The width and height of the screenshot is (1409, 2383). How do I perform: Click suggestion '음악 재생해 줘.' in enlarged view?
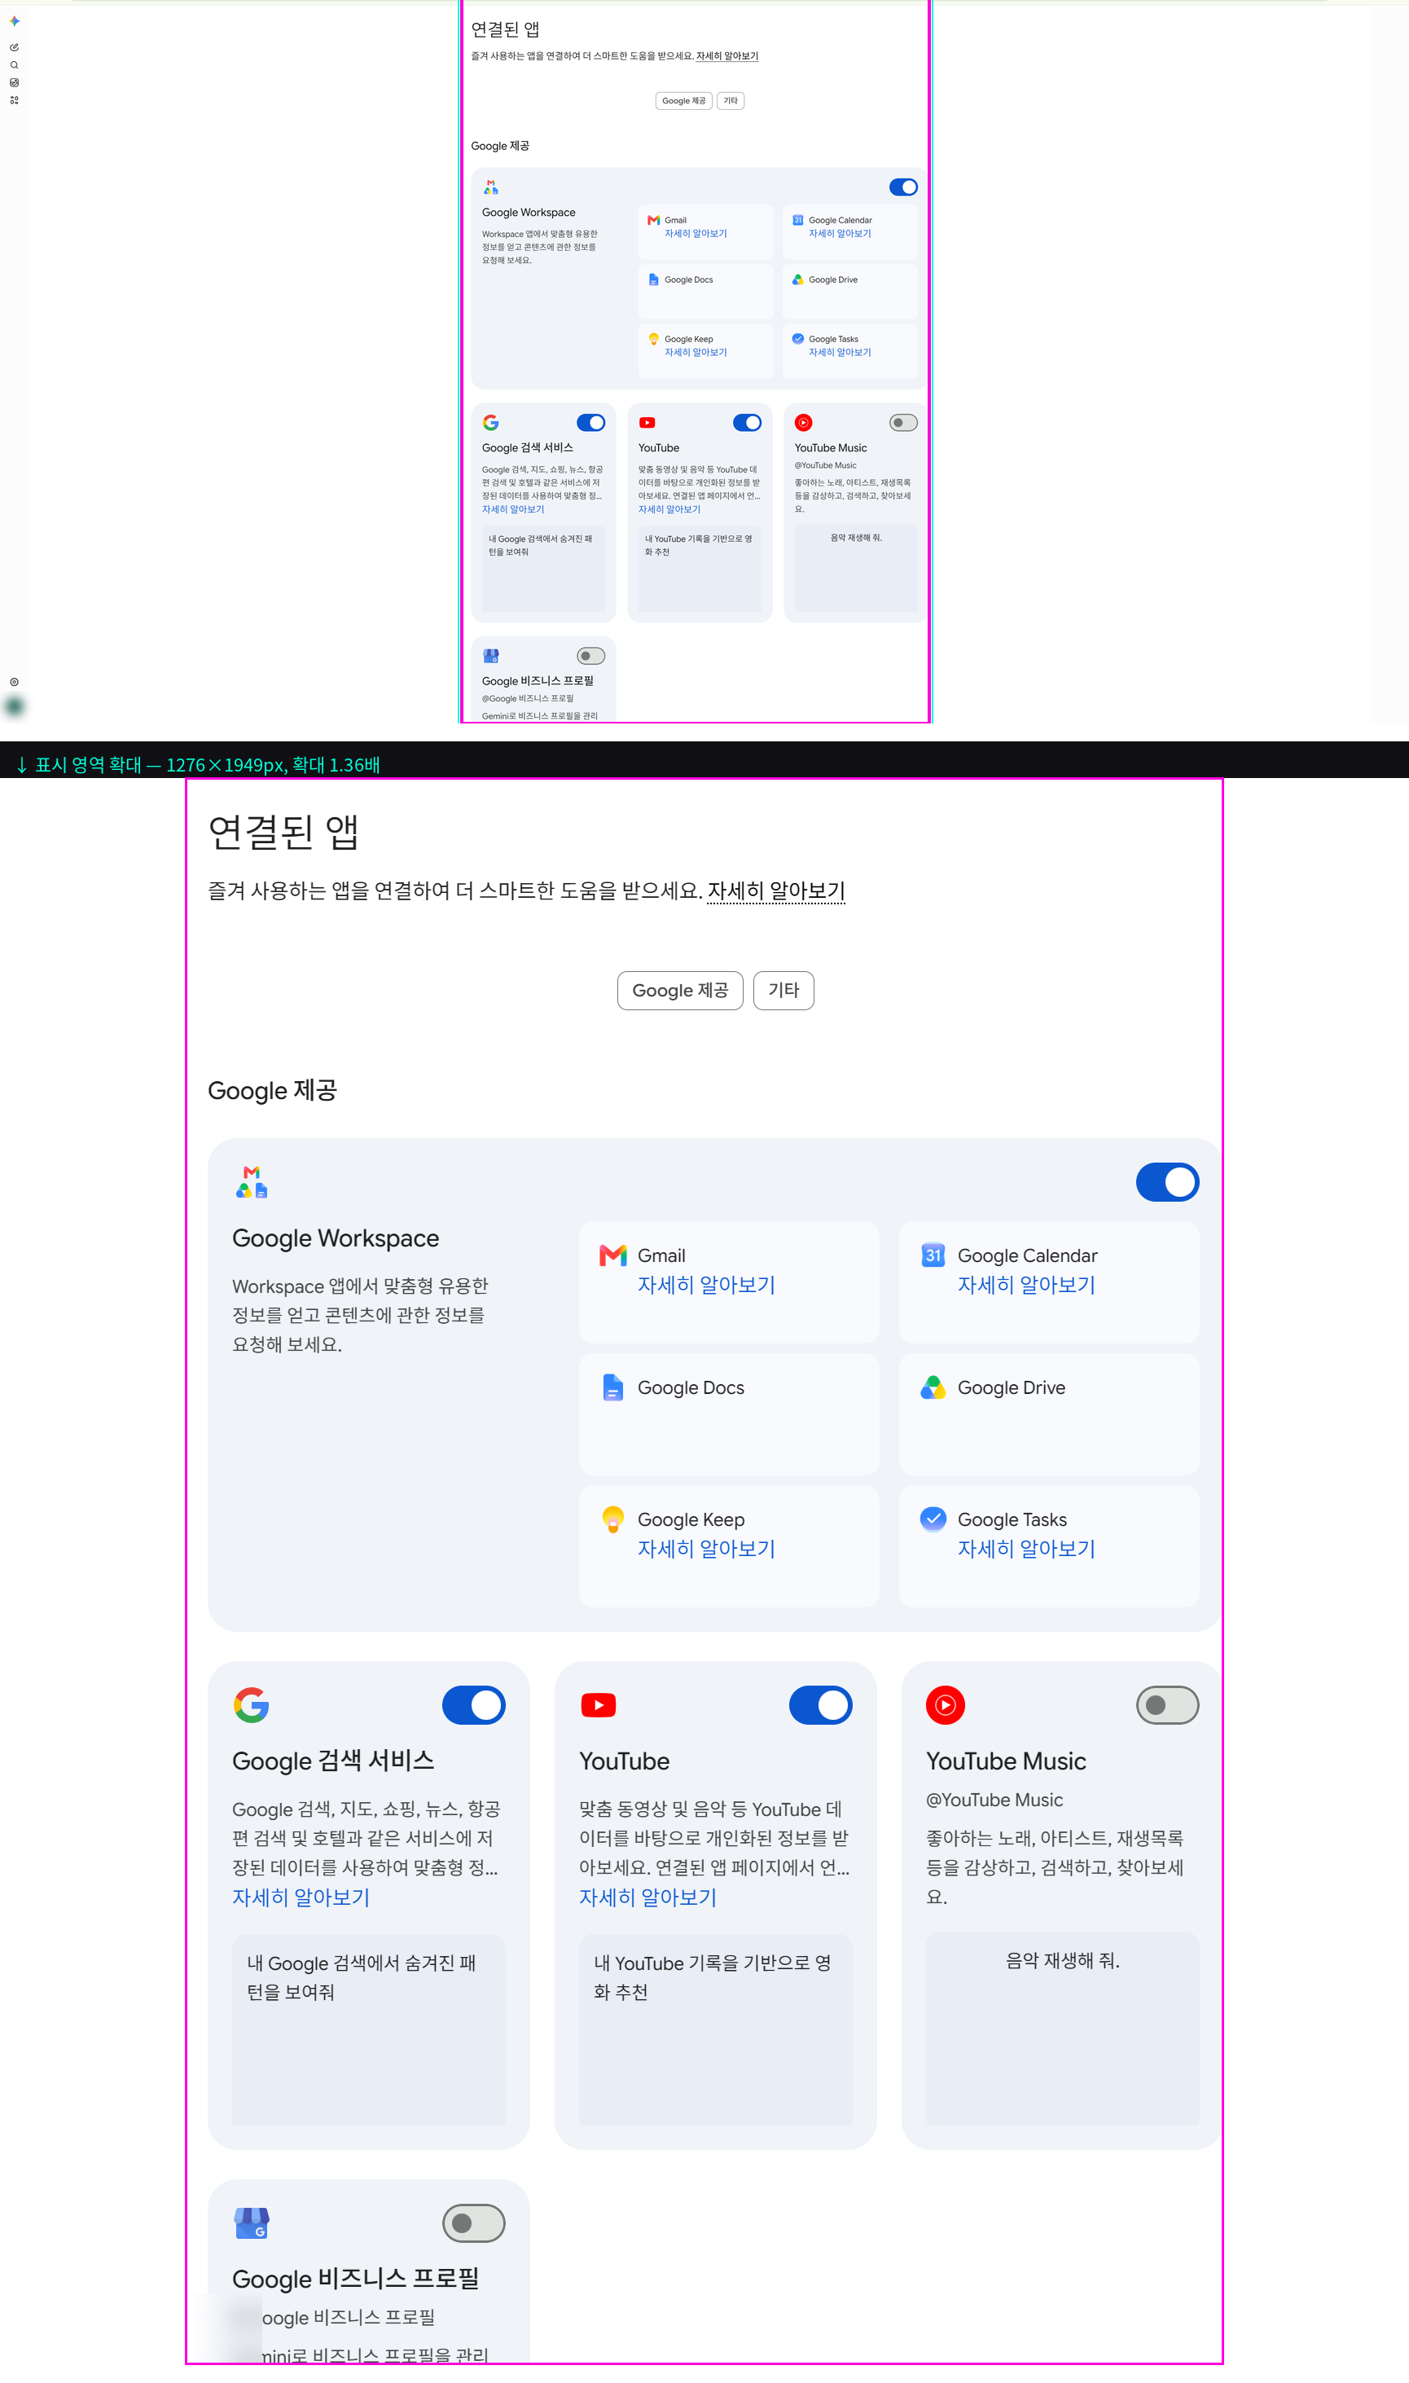point(1062,2028)
